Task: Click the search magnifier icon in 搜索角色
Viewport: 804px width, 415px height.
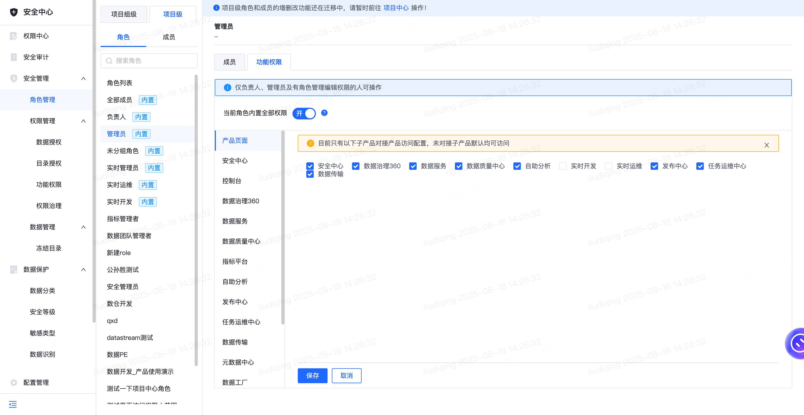Action: (x=109, y=61)
